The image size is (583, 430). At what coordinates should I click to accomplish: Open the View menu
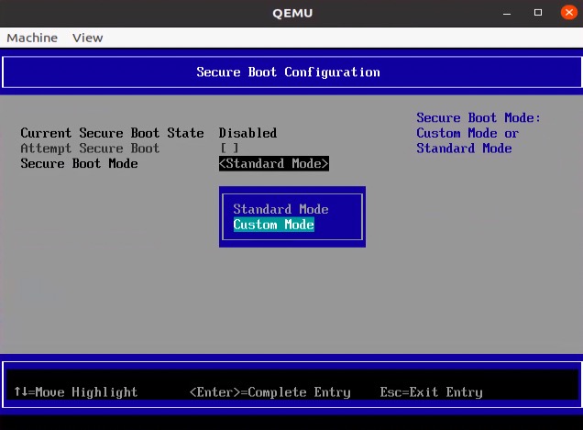coord(87,38)
